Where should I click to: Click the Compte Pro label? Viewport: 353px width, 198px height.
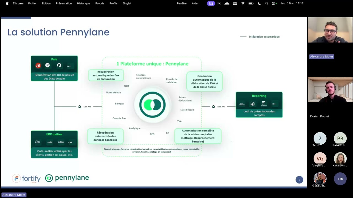119,118
